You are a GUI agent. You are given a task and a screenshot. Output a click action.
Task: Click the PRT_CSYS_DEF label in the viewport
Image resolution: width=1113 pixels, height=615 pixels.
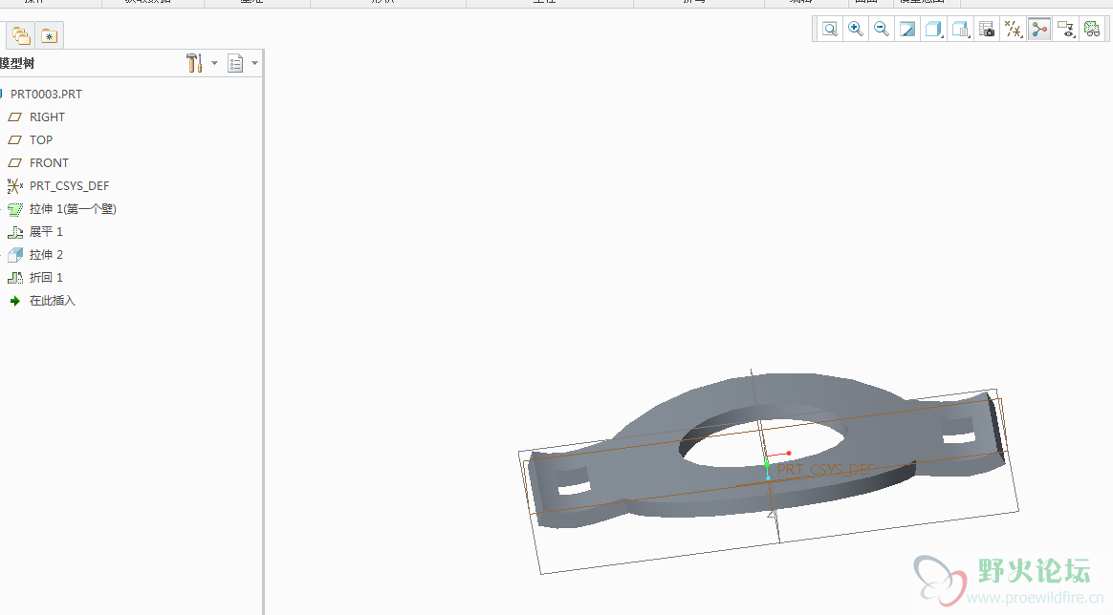coord(825,469)
